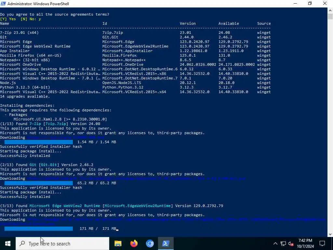Click the taskbar search box

pos(62,243)
